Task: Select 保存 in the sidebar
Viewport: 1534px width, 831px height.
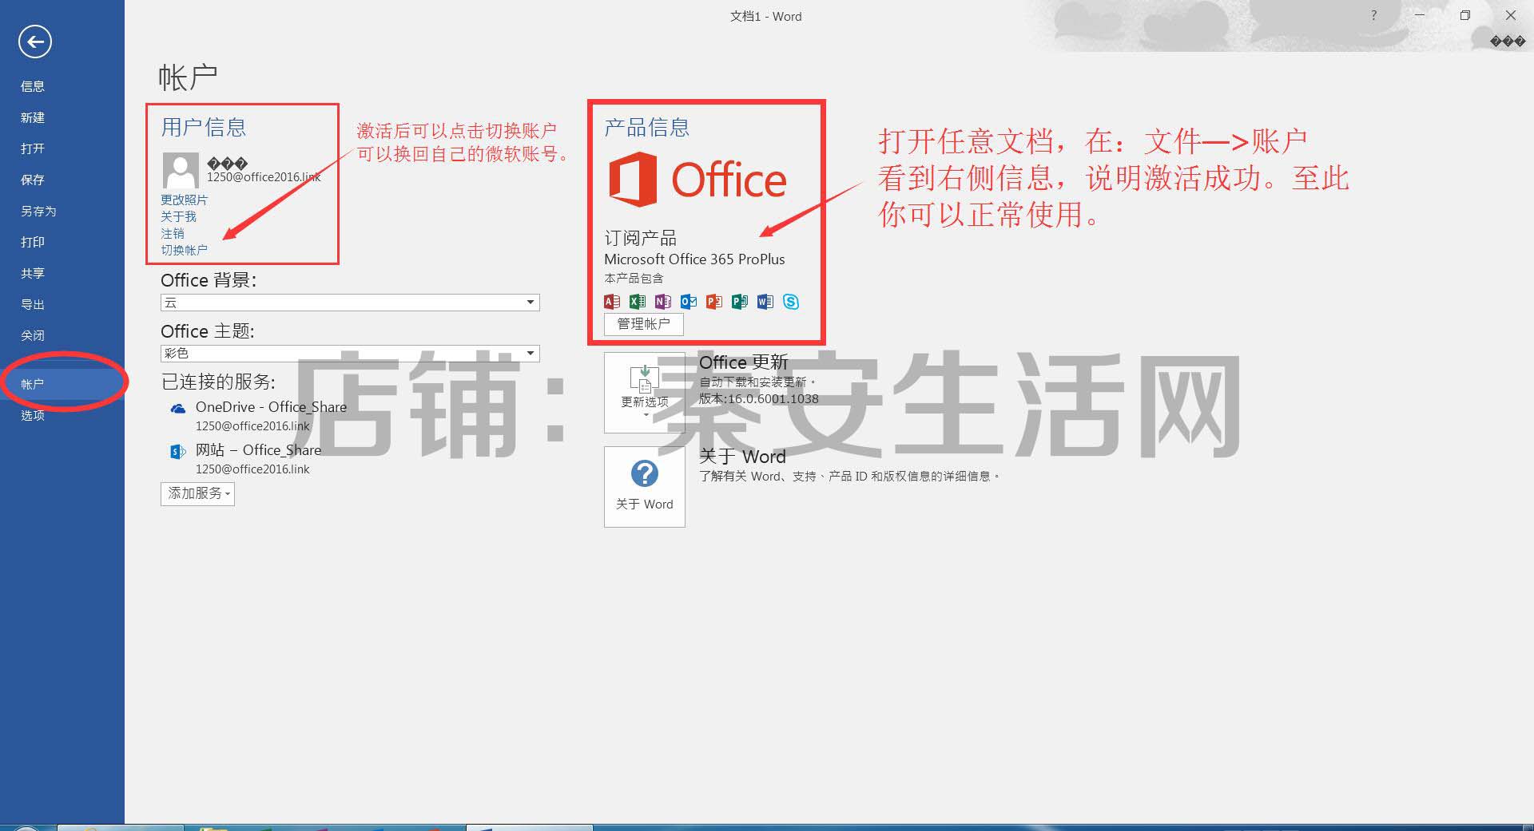Action: 33,180
